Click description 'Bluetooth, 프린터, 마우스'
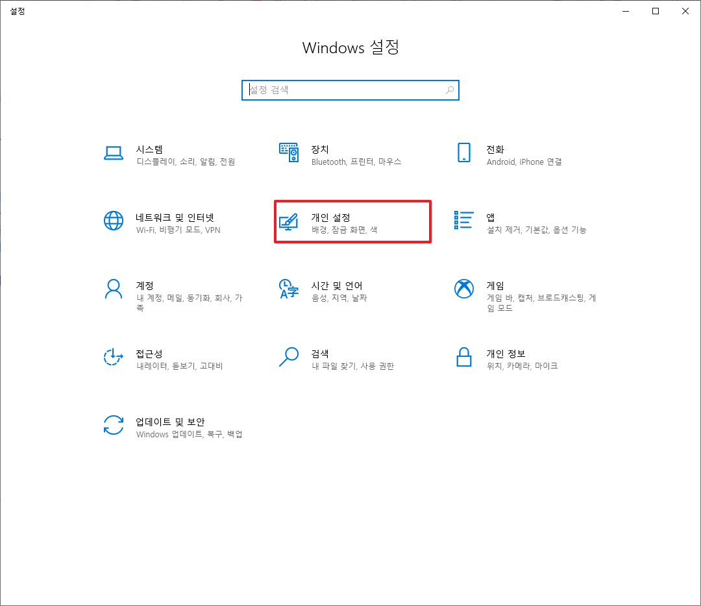Image resolution: width=701 pixels, height=606 pixels. pos(356,162)
